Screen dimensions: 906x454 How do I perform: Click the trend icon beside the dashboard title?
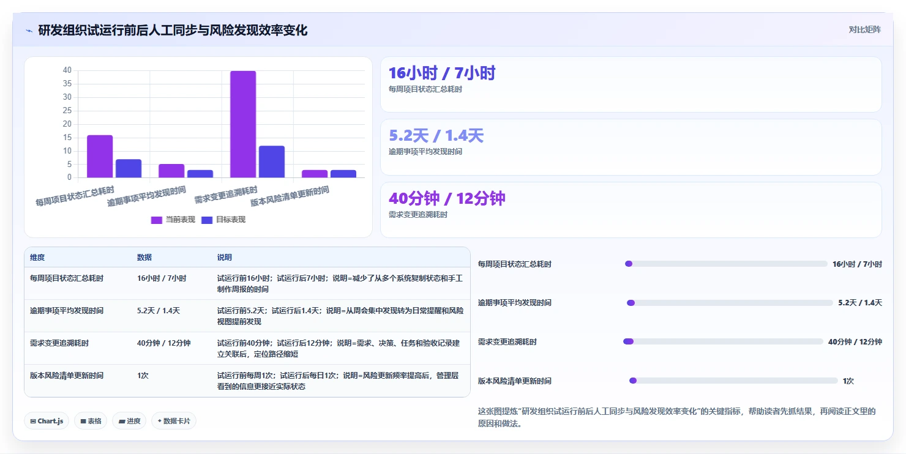coord(29,31)
